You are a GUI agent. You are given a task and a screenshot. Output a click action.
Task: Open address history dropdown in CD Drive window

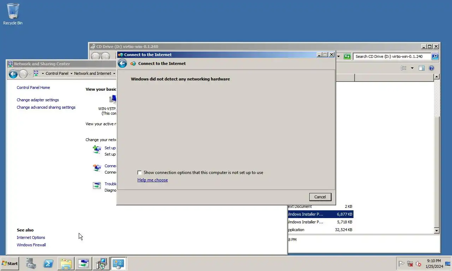[338, 56]
